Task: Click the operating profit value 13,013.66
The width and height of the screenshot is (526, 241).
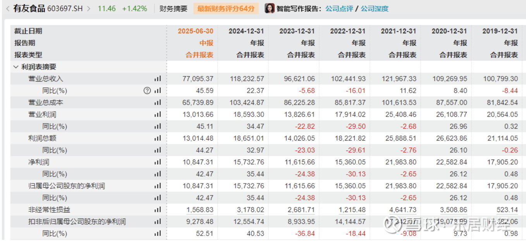Action: [198, 115]
